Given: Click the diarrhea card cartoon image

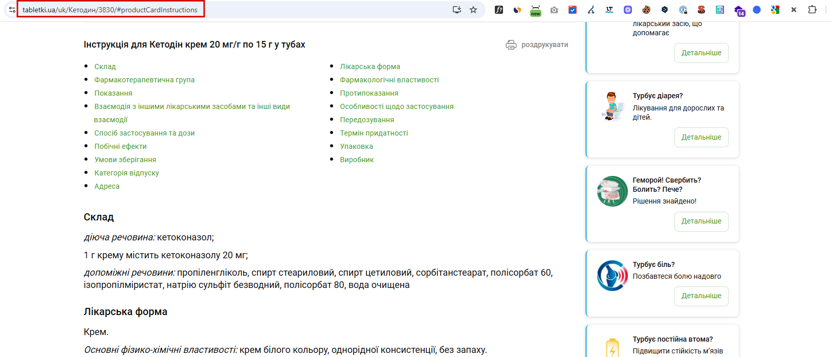Looking at the screenshot, I should (x=612, y=106).
